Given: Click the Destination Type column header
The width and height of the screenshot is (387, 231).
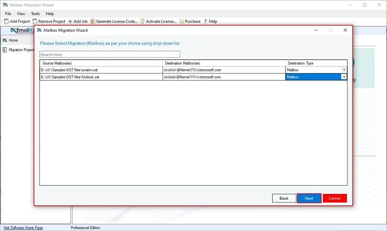Looking at the screenshot, I should coord(316,63).
